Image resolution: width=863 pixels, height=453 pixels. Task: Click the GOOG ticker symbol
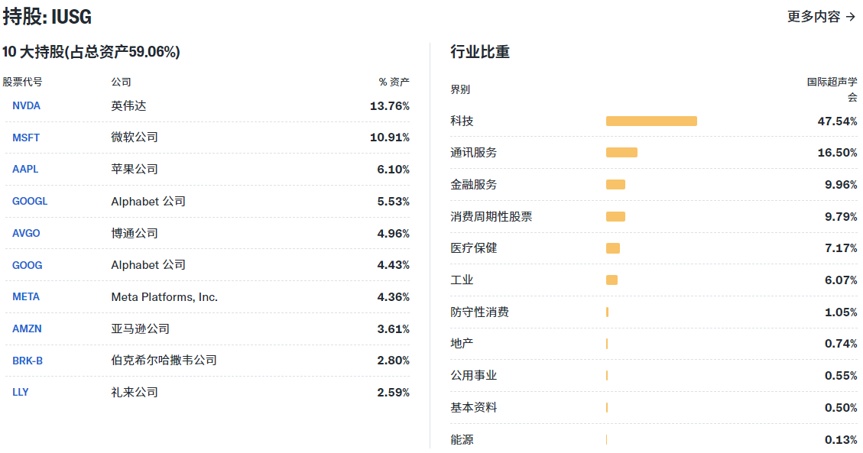click(28, 265)
